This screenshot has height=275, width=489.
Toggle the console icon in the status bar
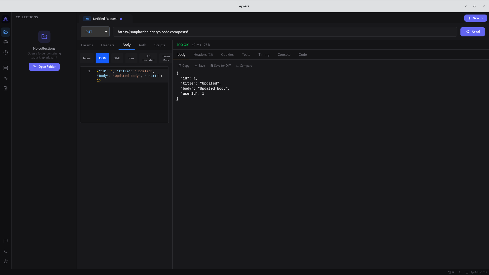[x=460, y=272]
